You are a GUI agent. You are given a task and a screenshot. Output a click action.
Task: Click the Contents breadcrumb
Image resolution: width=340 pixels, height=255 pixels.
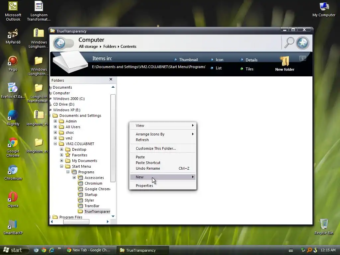click(x=128, y=46)
